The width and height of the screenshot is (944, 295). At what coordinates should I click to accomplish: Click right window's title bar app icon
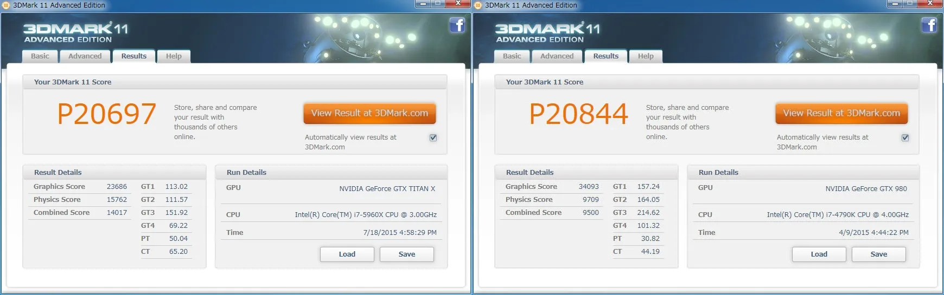478,5
